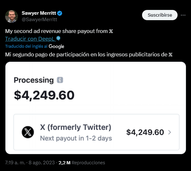Click the Google logo in translation credit
191x171 pixels.
(56, 46)
